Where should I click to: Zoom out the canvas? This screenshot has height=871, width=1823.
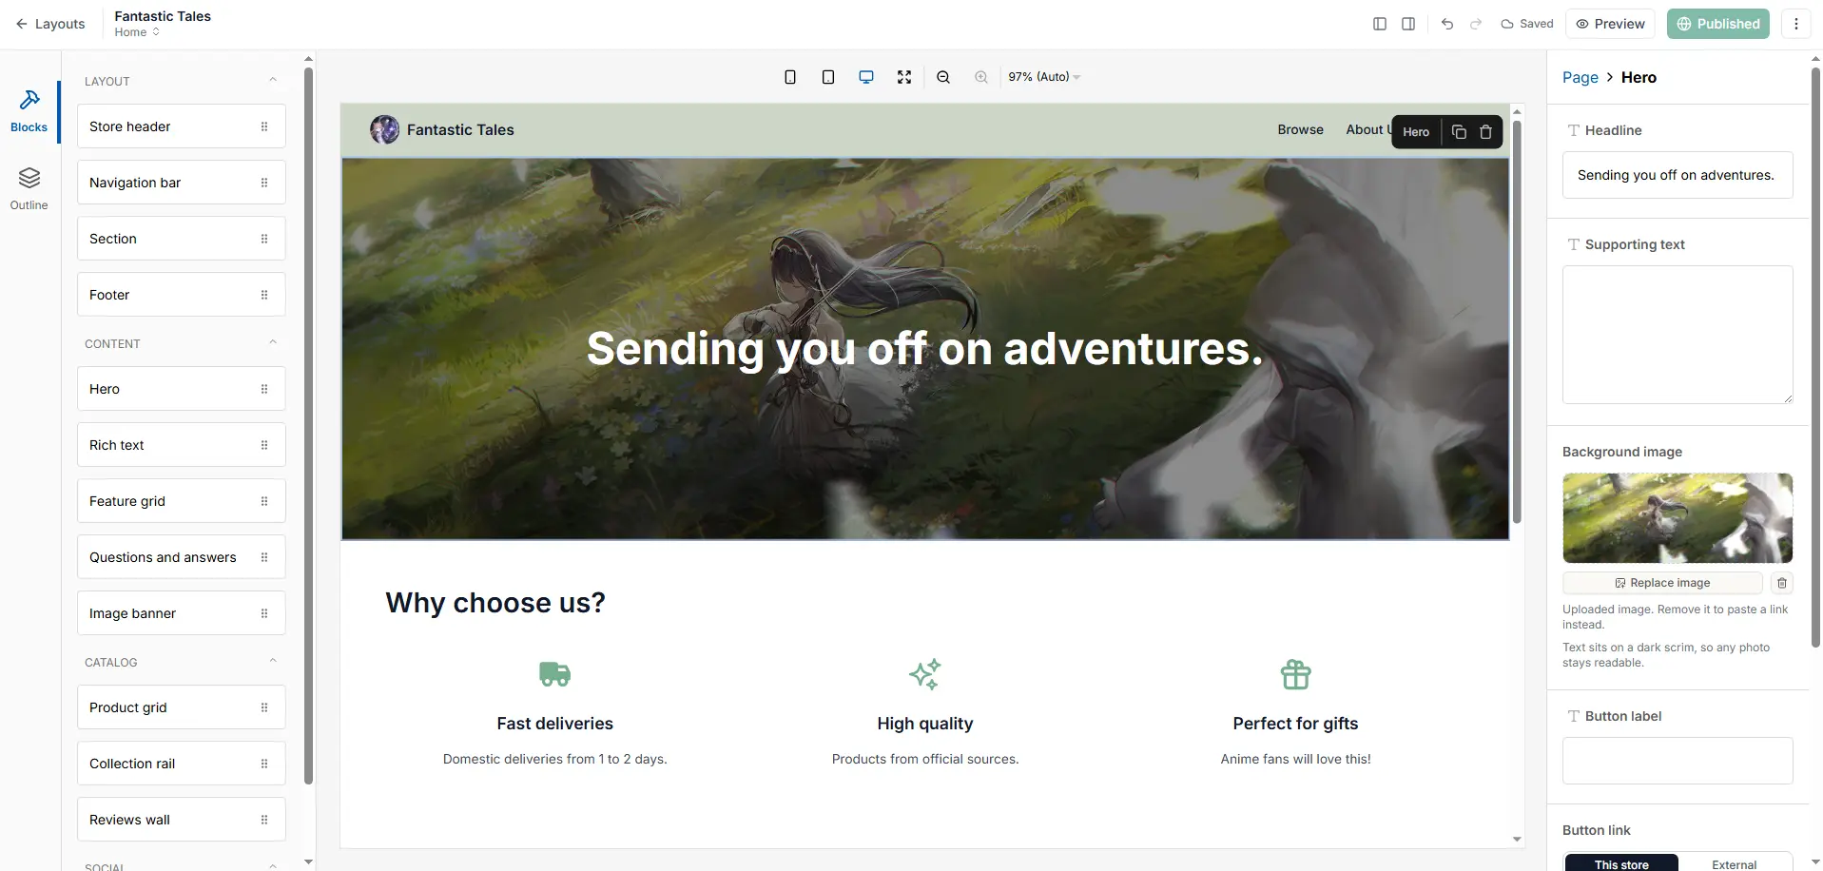943,77
